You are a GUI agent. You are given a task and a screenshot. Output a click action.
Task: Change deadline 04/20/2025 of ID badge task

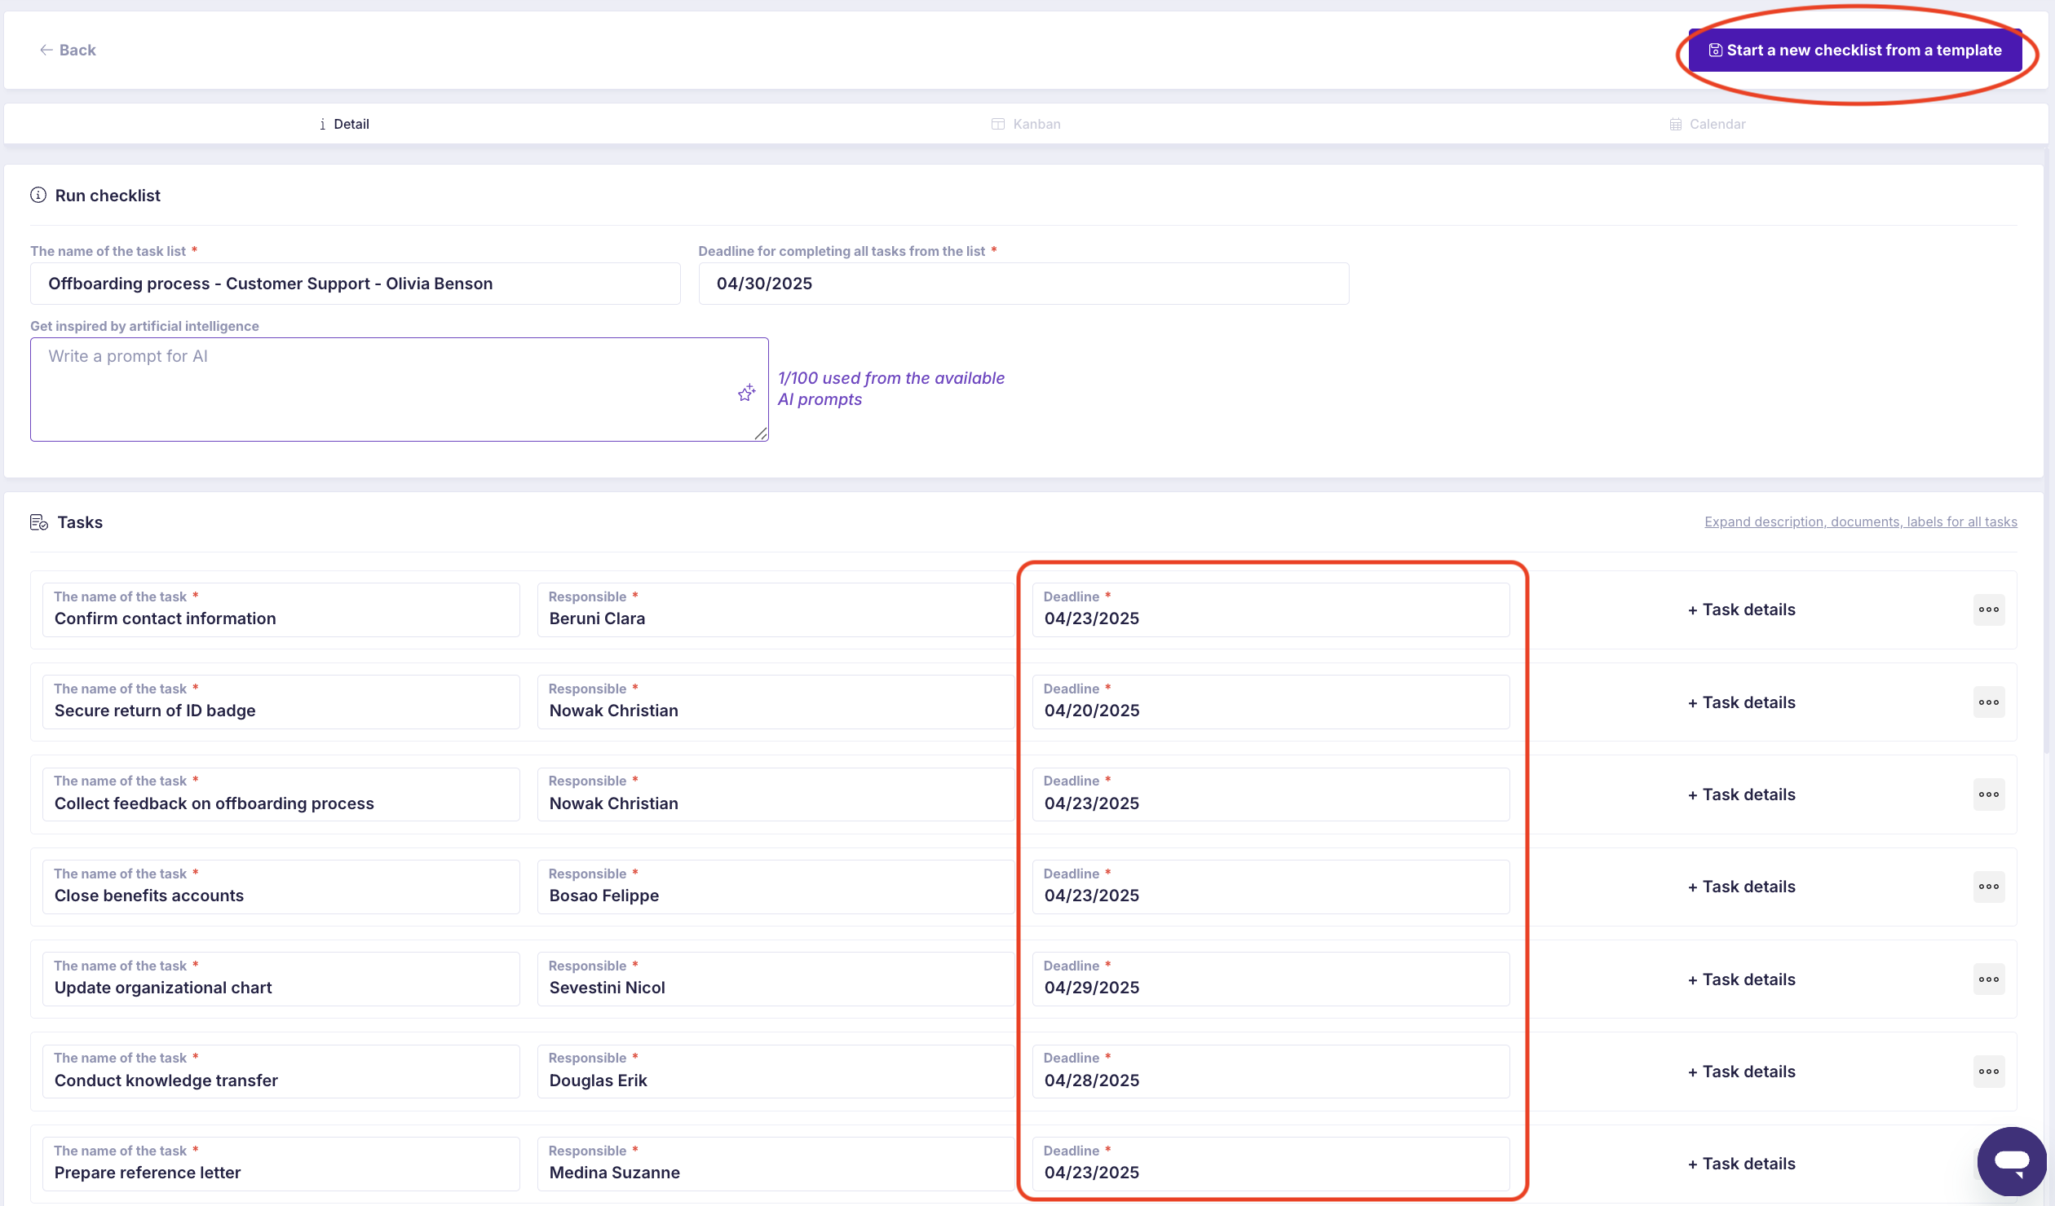pyautogui.click(x=1271, y=702)
